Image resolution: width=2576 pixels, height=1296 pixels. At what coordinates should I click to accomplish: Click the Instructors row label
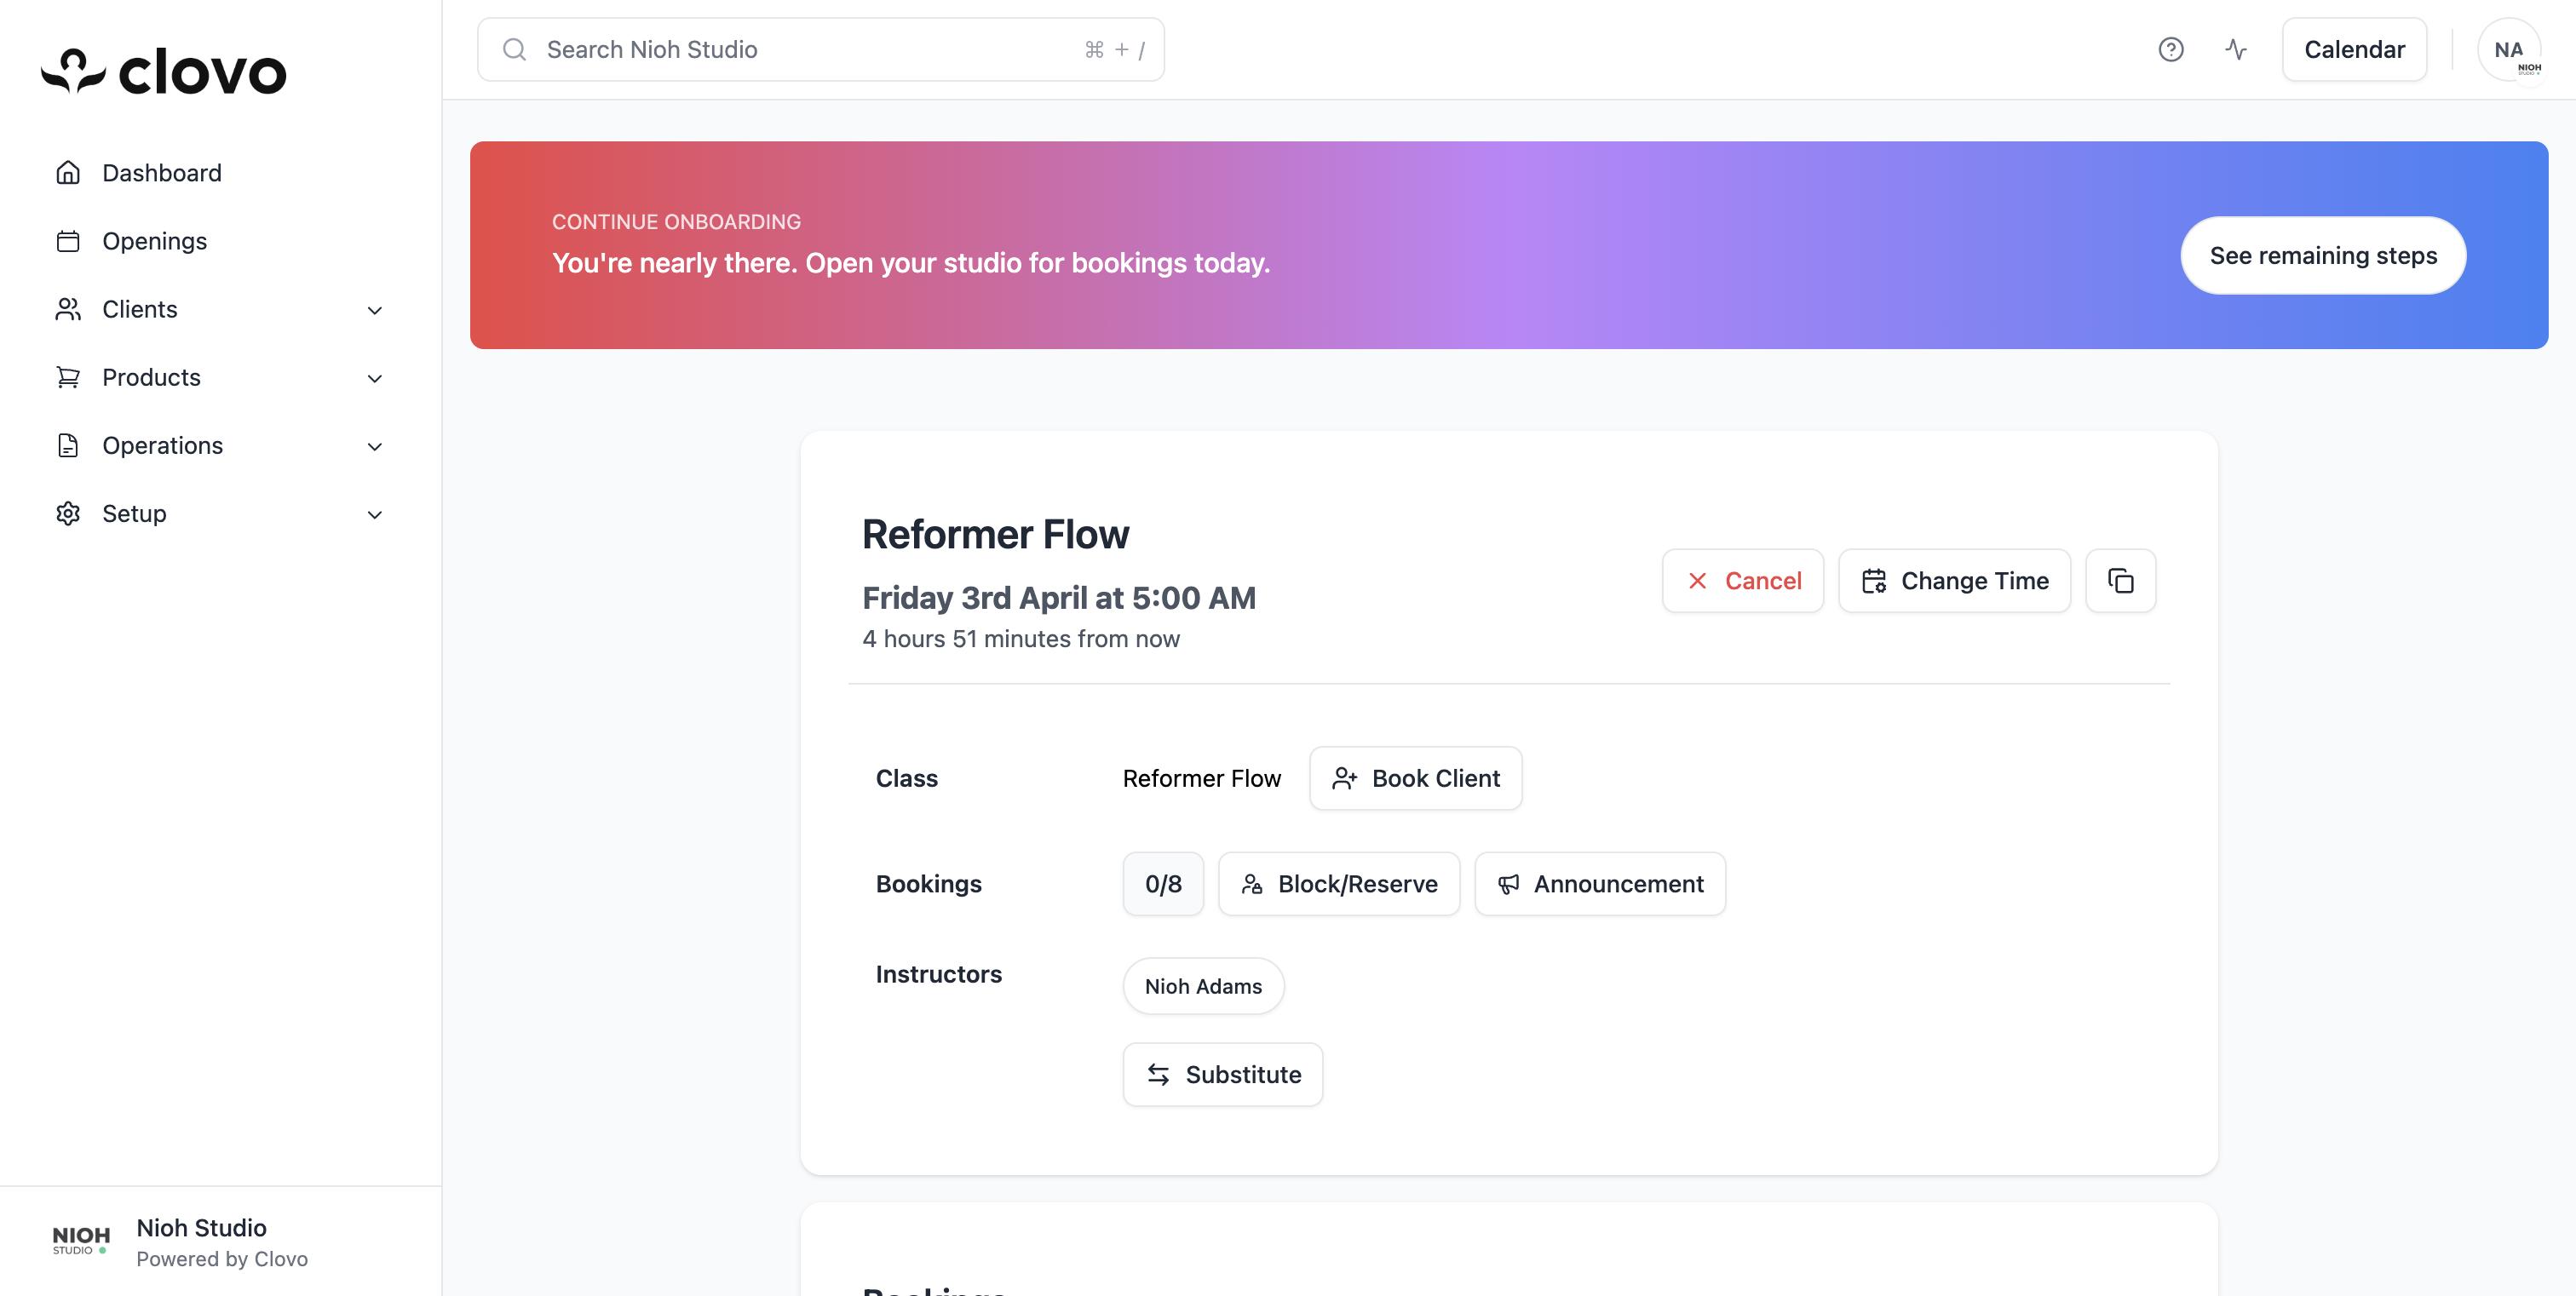point(938,974)
